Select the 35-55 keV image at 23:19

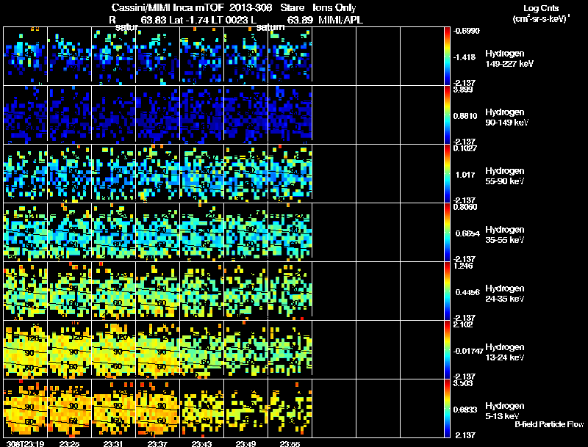tap(25, 233)
